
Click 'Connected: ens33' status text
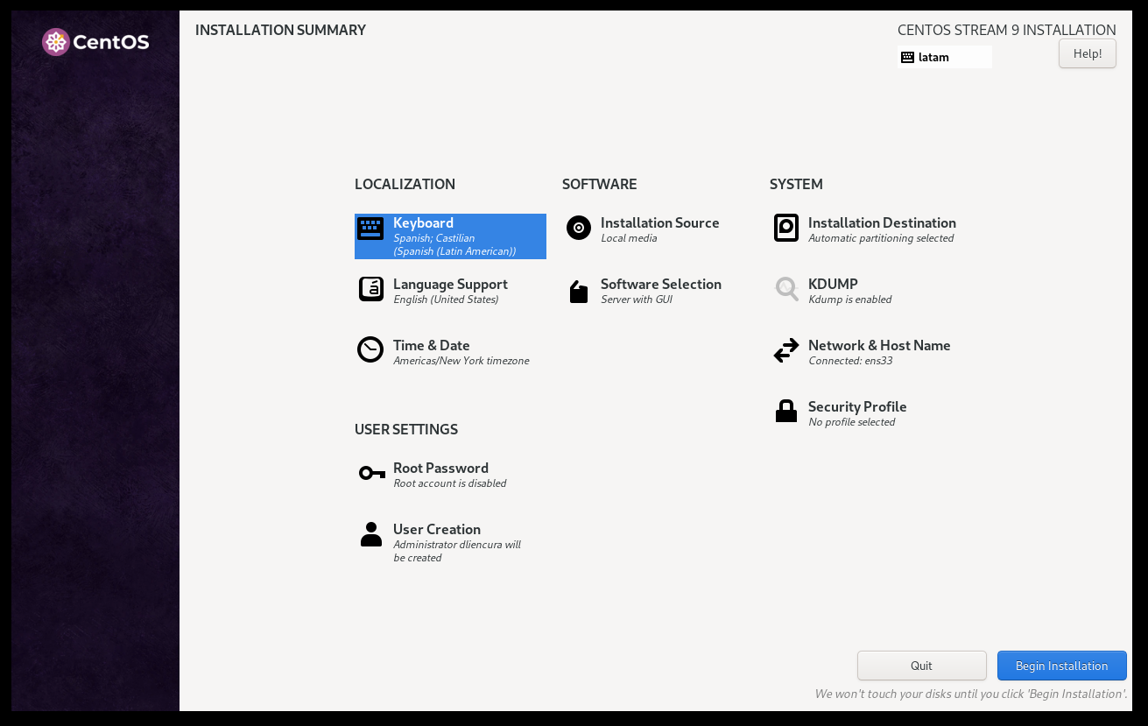(x=850, y=361)
